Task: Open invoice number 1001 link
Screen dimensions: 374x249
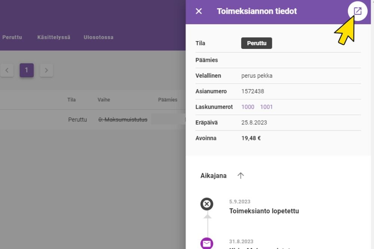Action: 266,107
